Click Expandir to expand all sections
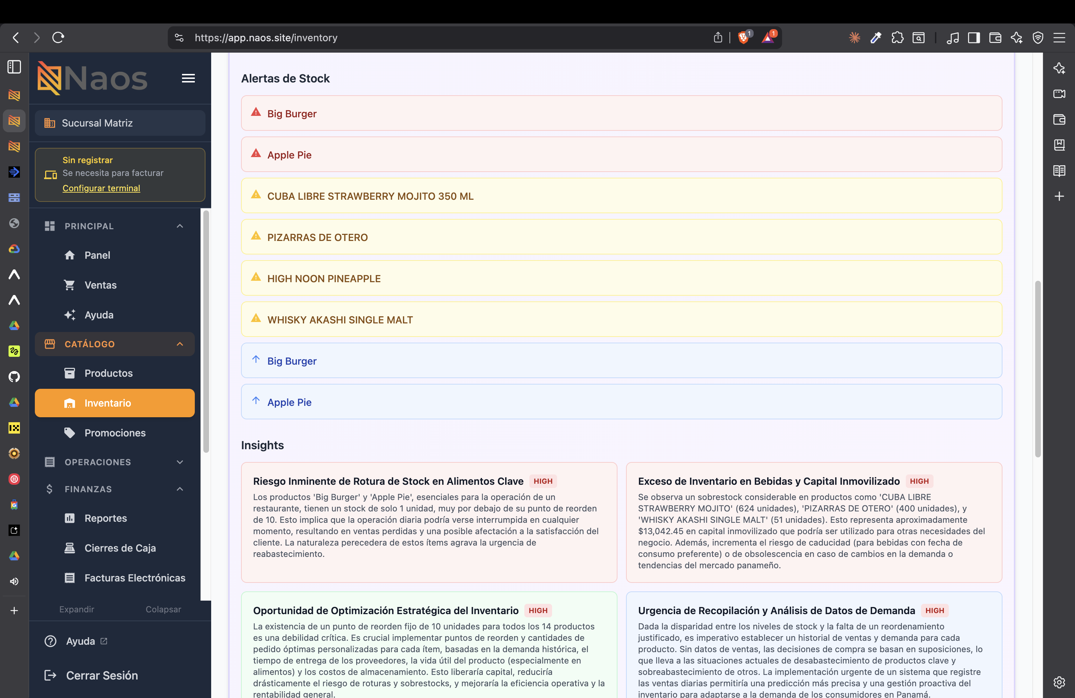 pyautogui.click(x=77, y=609)
